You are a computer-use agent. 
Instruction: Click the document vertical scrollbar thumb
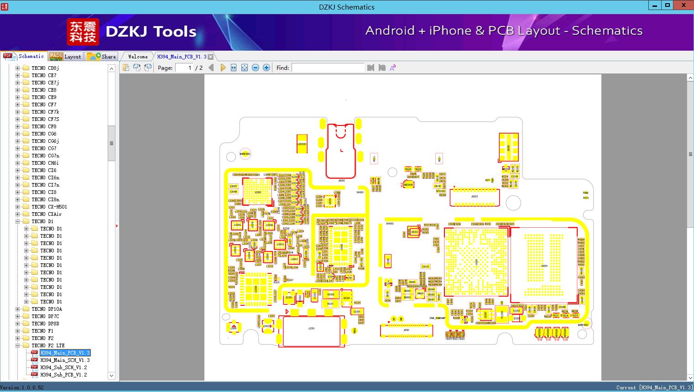690,154
